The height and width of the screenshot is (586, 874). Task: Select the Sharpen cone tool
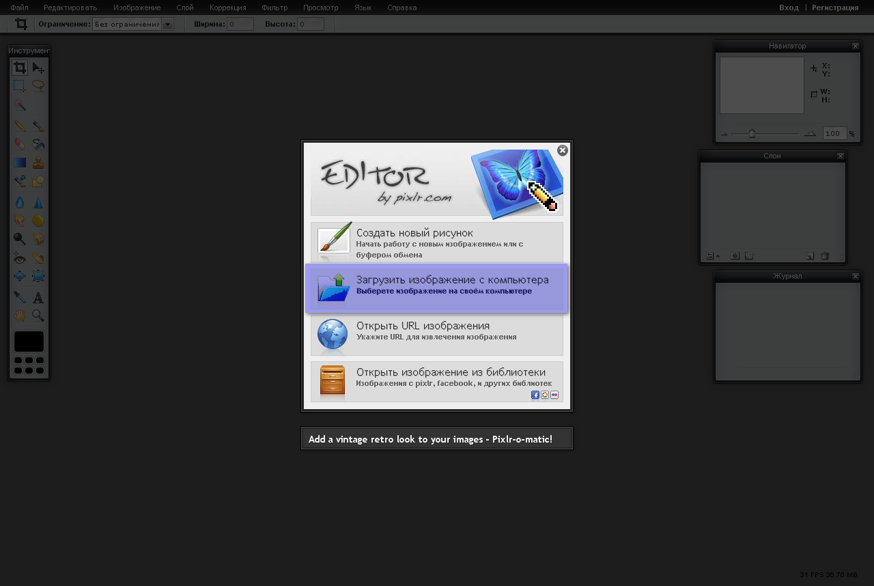(38, 203)
